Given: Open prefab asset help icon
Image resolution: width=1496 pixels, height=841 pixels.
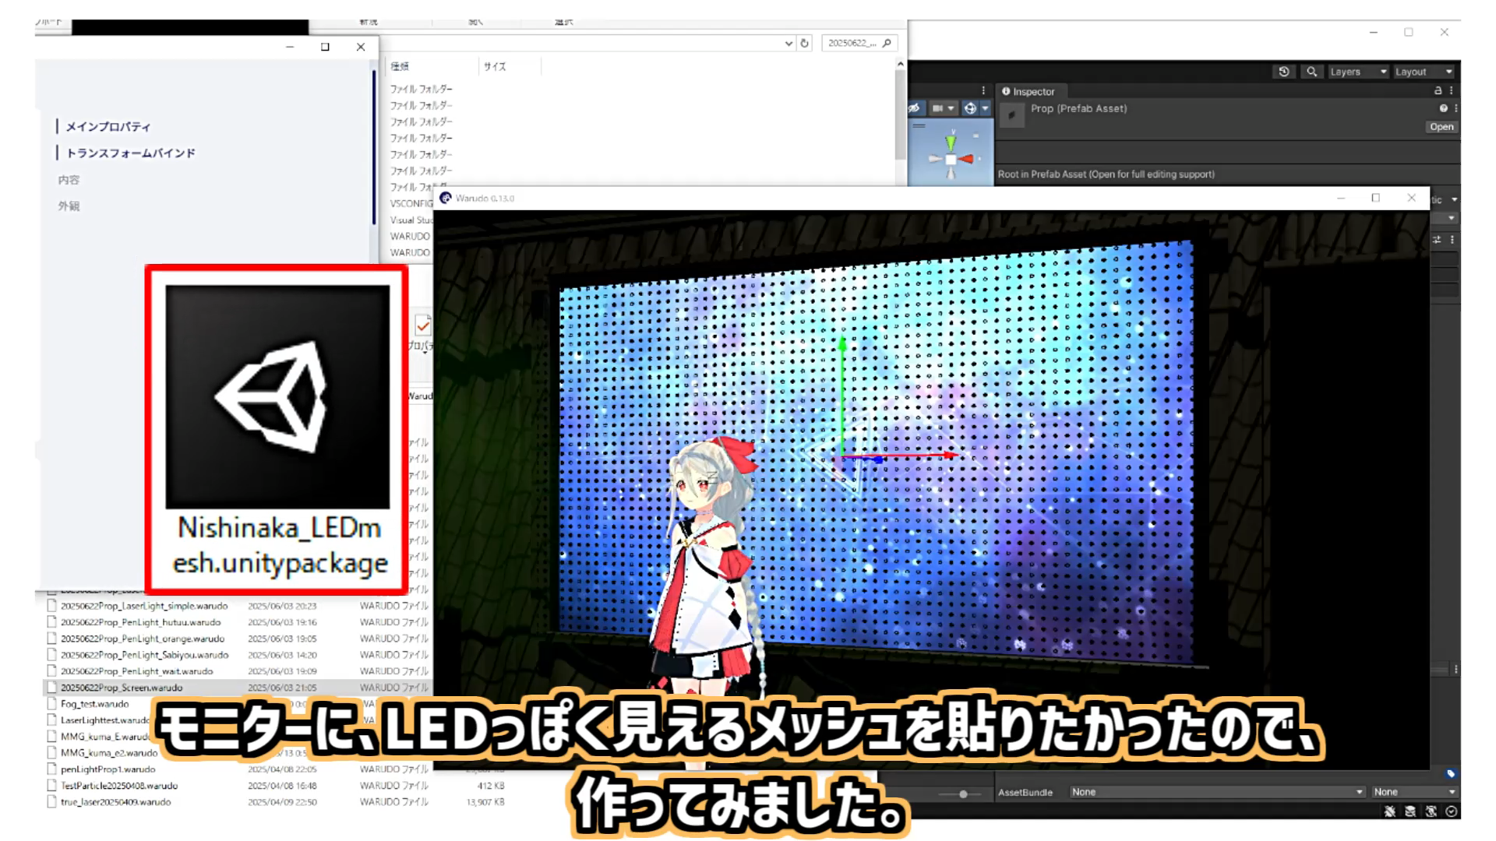Looking at the screenshot, I should click(1443, 109).
